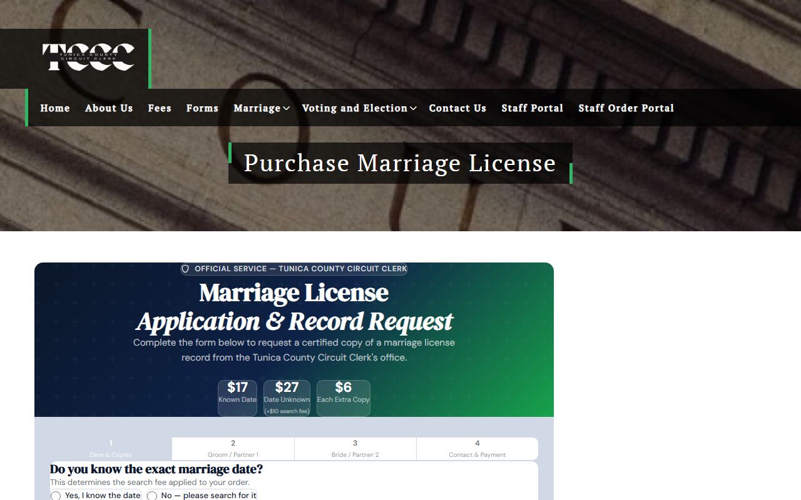Switch to step 4 Contact & Payment tab

click(x=477, y=449)
